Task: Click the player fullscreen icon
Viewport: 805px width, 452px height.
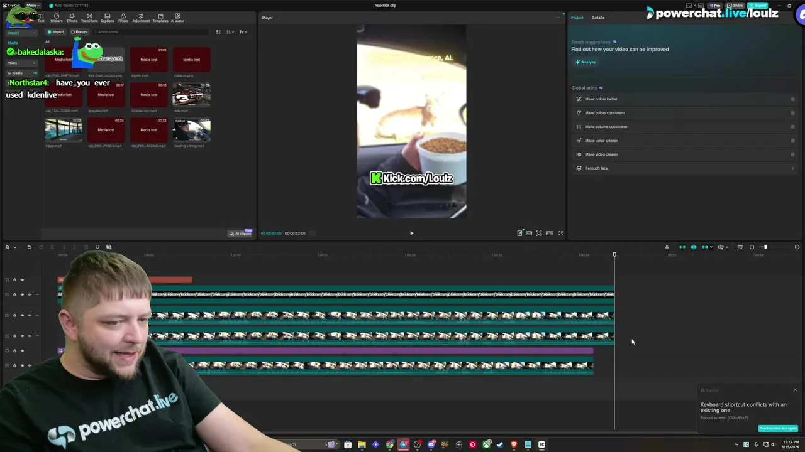Action: coord(560,233)
